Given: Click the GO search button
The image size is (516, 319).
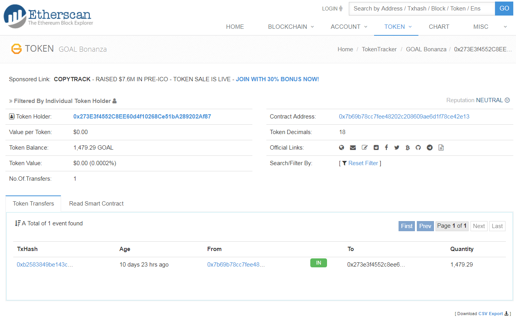Looking at the screenshot, I should coord(504,9).
